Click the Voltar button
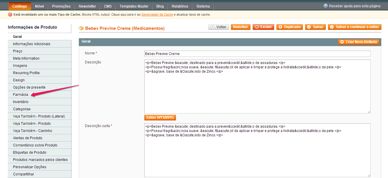This screenshot has width=388, height=178. [218, 27]
